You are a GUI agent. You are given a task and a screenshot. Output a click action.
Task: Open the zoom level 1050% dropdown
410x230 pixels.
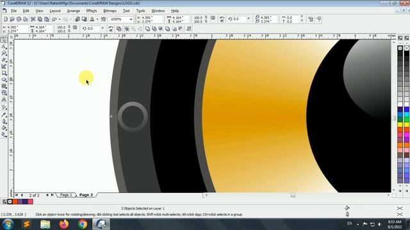point(131,19)
